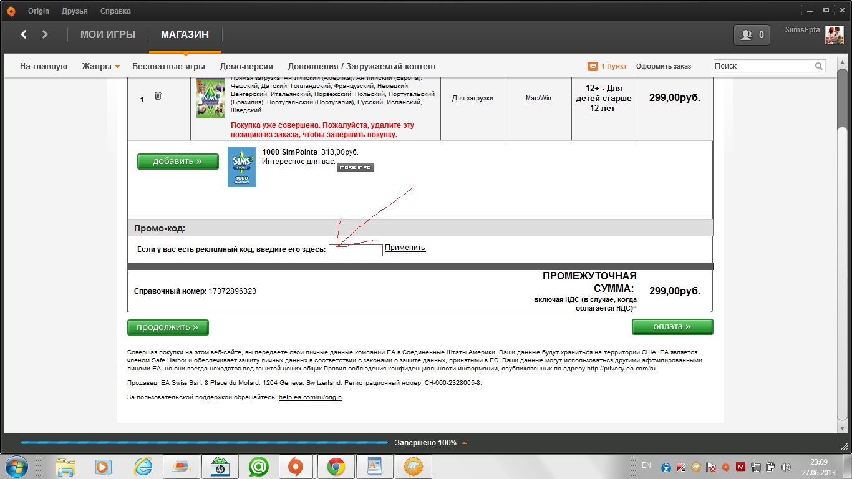The image size is (852, 479).
Task: Open the document editor taskbar icon
Action: [x=374, y=467]
